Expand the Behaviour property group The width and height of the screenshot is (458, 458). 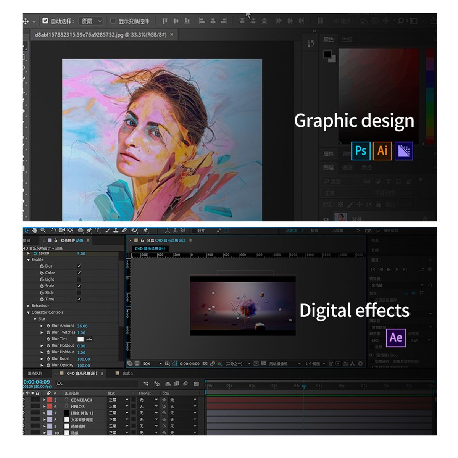29,306
